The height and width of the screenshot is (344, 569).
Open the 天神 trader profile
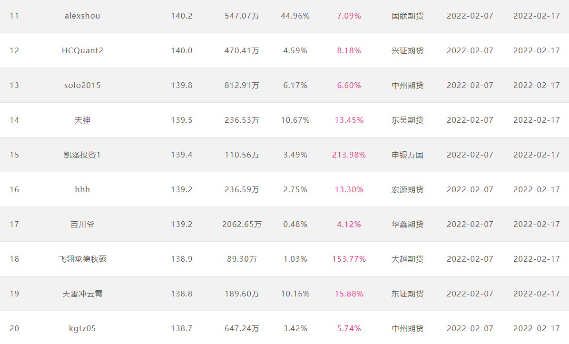click(82, 120)
